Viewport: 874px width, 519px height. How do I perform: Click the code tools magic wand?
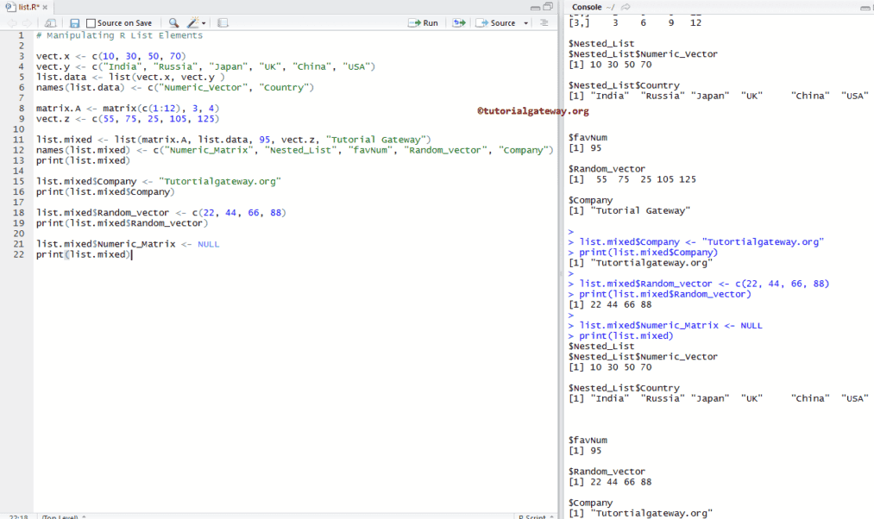(x=193, y=23)
